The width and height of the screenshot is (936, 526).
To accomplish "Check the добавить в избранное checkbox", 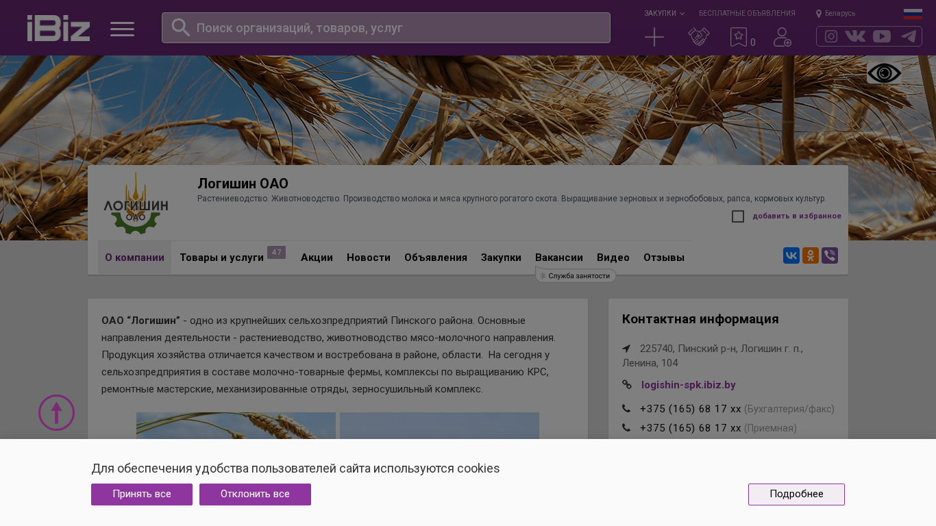I will pyautogui.click(x=738, y=216).
